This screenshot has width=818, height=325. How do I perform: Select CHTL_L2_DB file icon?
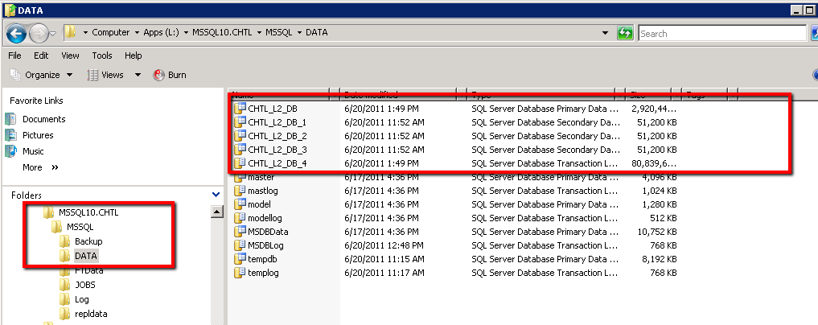click(x=240, y=109)
